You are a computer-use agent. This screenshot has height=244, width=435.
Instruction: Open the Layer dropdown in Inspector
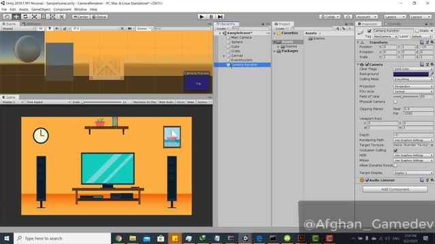[x=421, y=36]
